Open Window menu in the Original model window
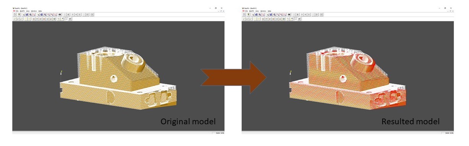 [34, 11]
